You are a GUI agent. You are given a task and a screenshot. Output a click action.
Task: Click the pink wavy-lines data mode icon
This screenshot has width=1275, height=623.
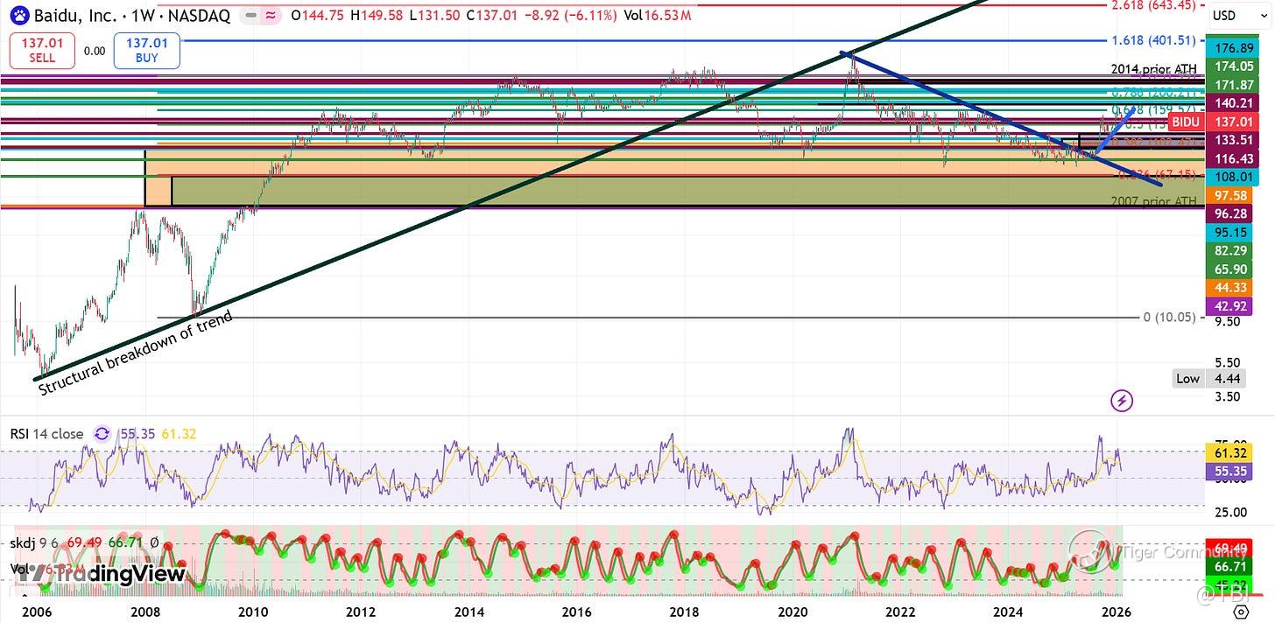(271, 15)
